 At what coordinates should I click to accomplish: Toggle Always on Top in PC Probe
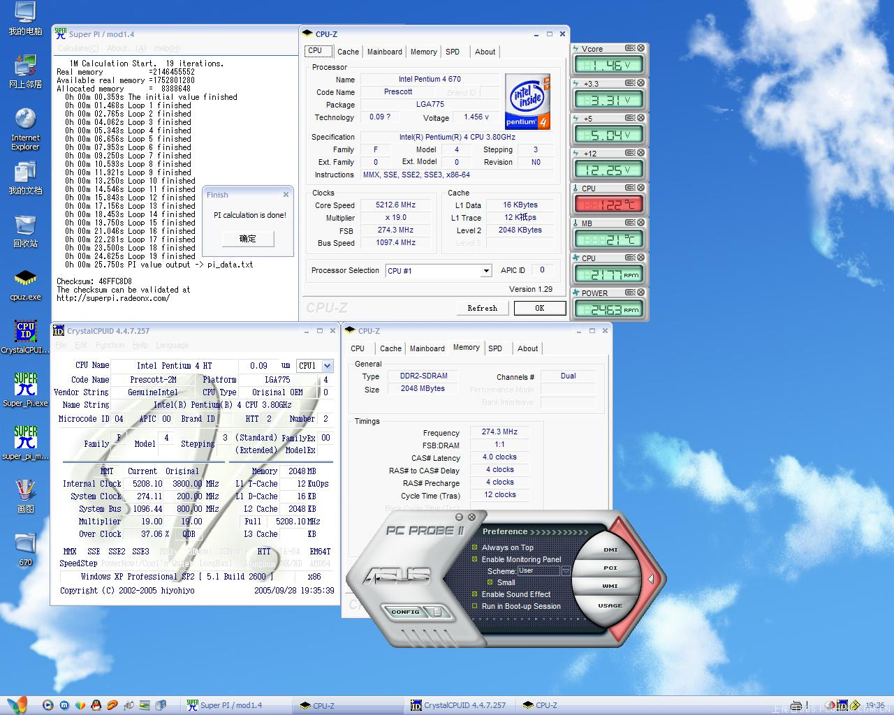476,547
